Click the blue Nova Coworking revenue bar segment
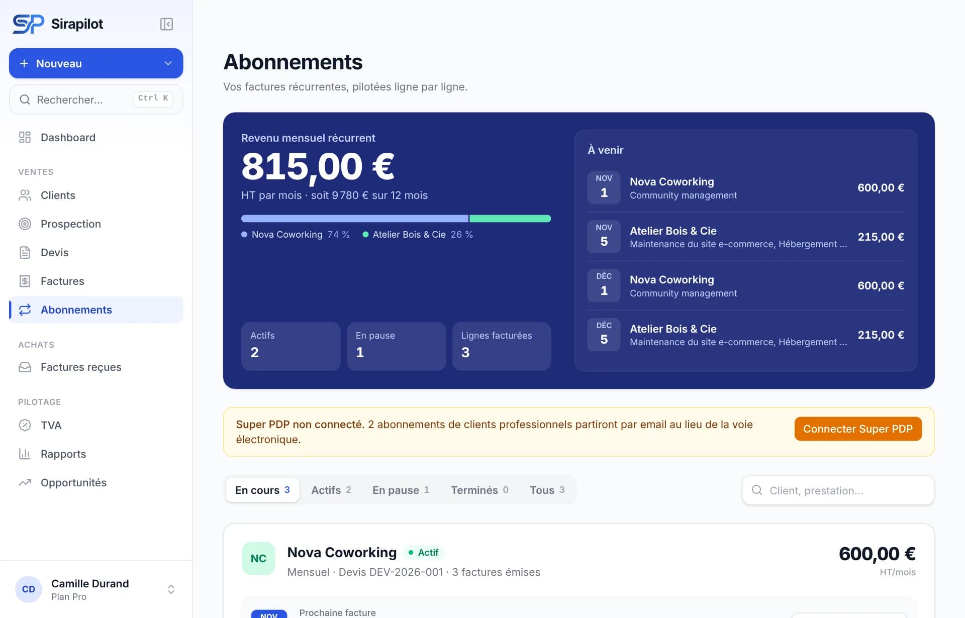Viewport: 965px width, 618px height. point(355,219)
